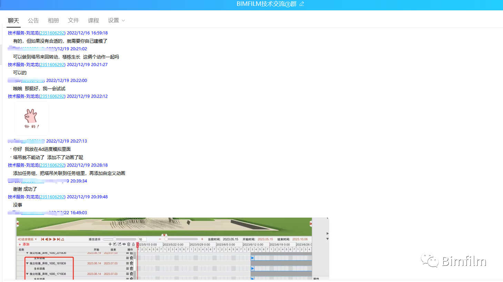Click the 结束时间 value 2023.10.06

pyautogui.click(x=300, y=239)
